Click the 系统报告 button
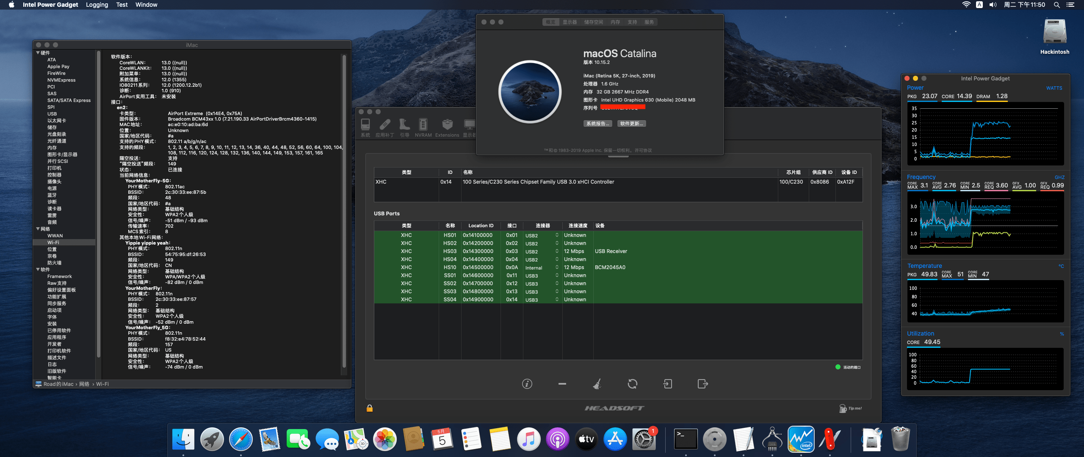The width and height of the screenshot is (1084, 457). coord(597,124)
